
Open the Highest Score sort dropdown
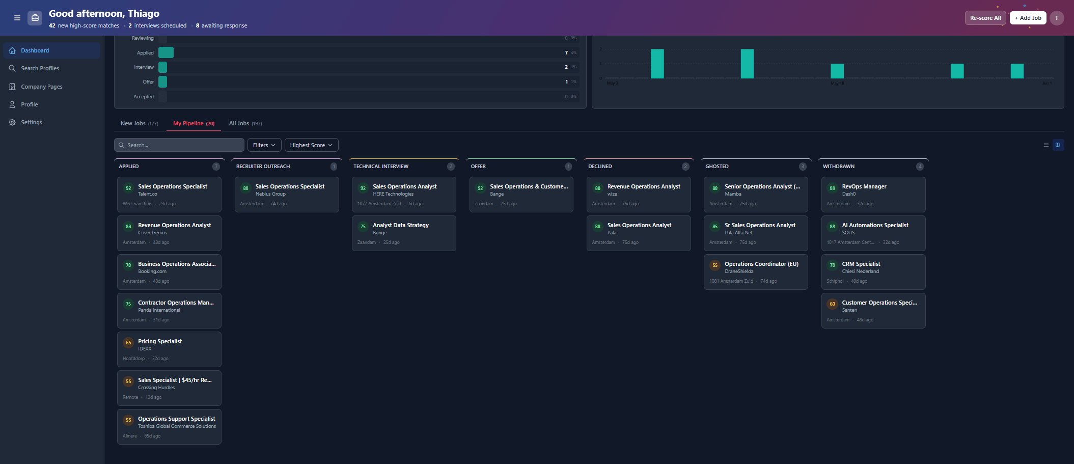pos(311,145)
